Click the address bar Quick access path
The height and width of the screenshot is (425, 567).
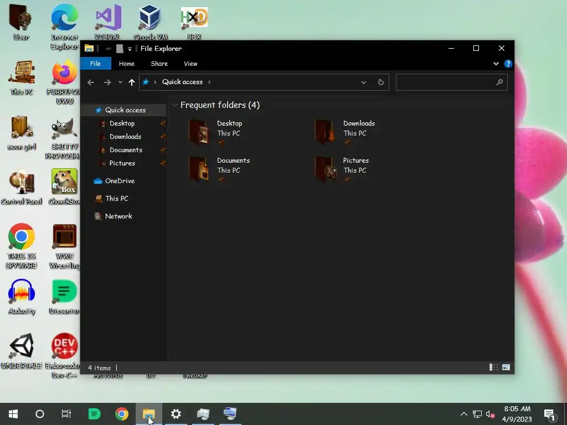[182, 82]
